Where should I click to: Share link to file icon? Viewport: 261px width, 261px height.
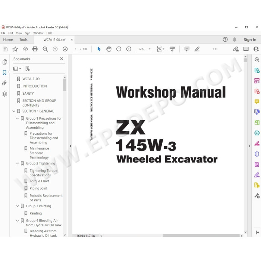pos(236,49)
